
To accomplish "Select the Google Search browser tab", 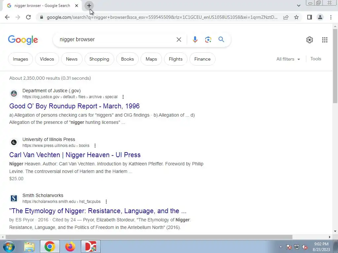I will click(x=42, y=6).
